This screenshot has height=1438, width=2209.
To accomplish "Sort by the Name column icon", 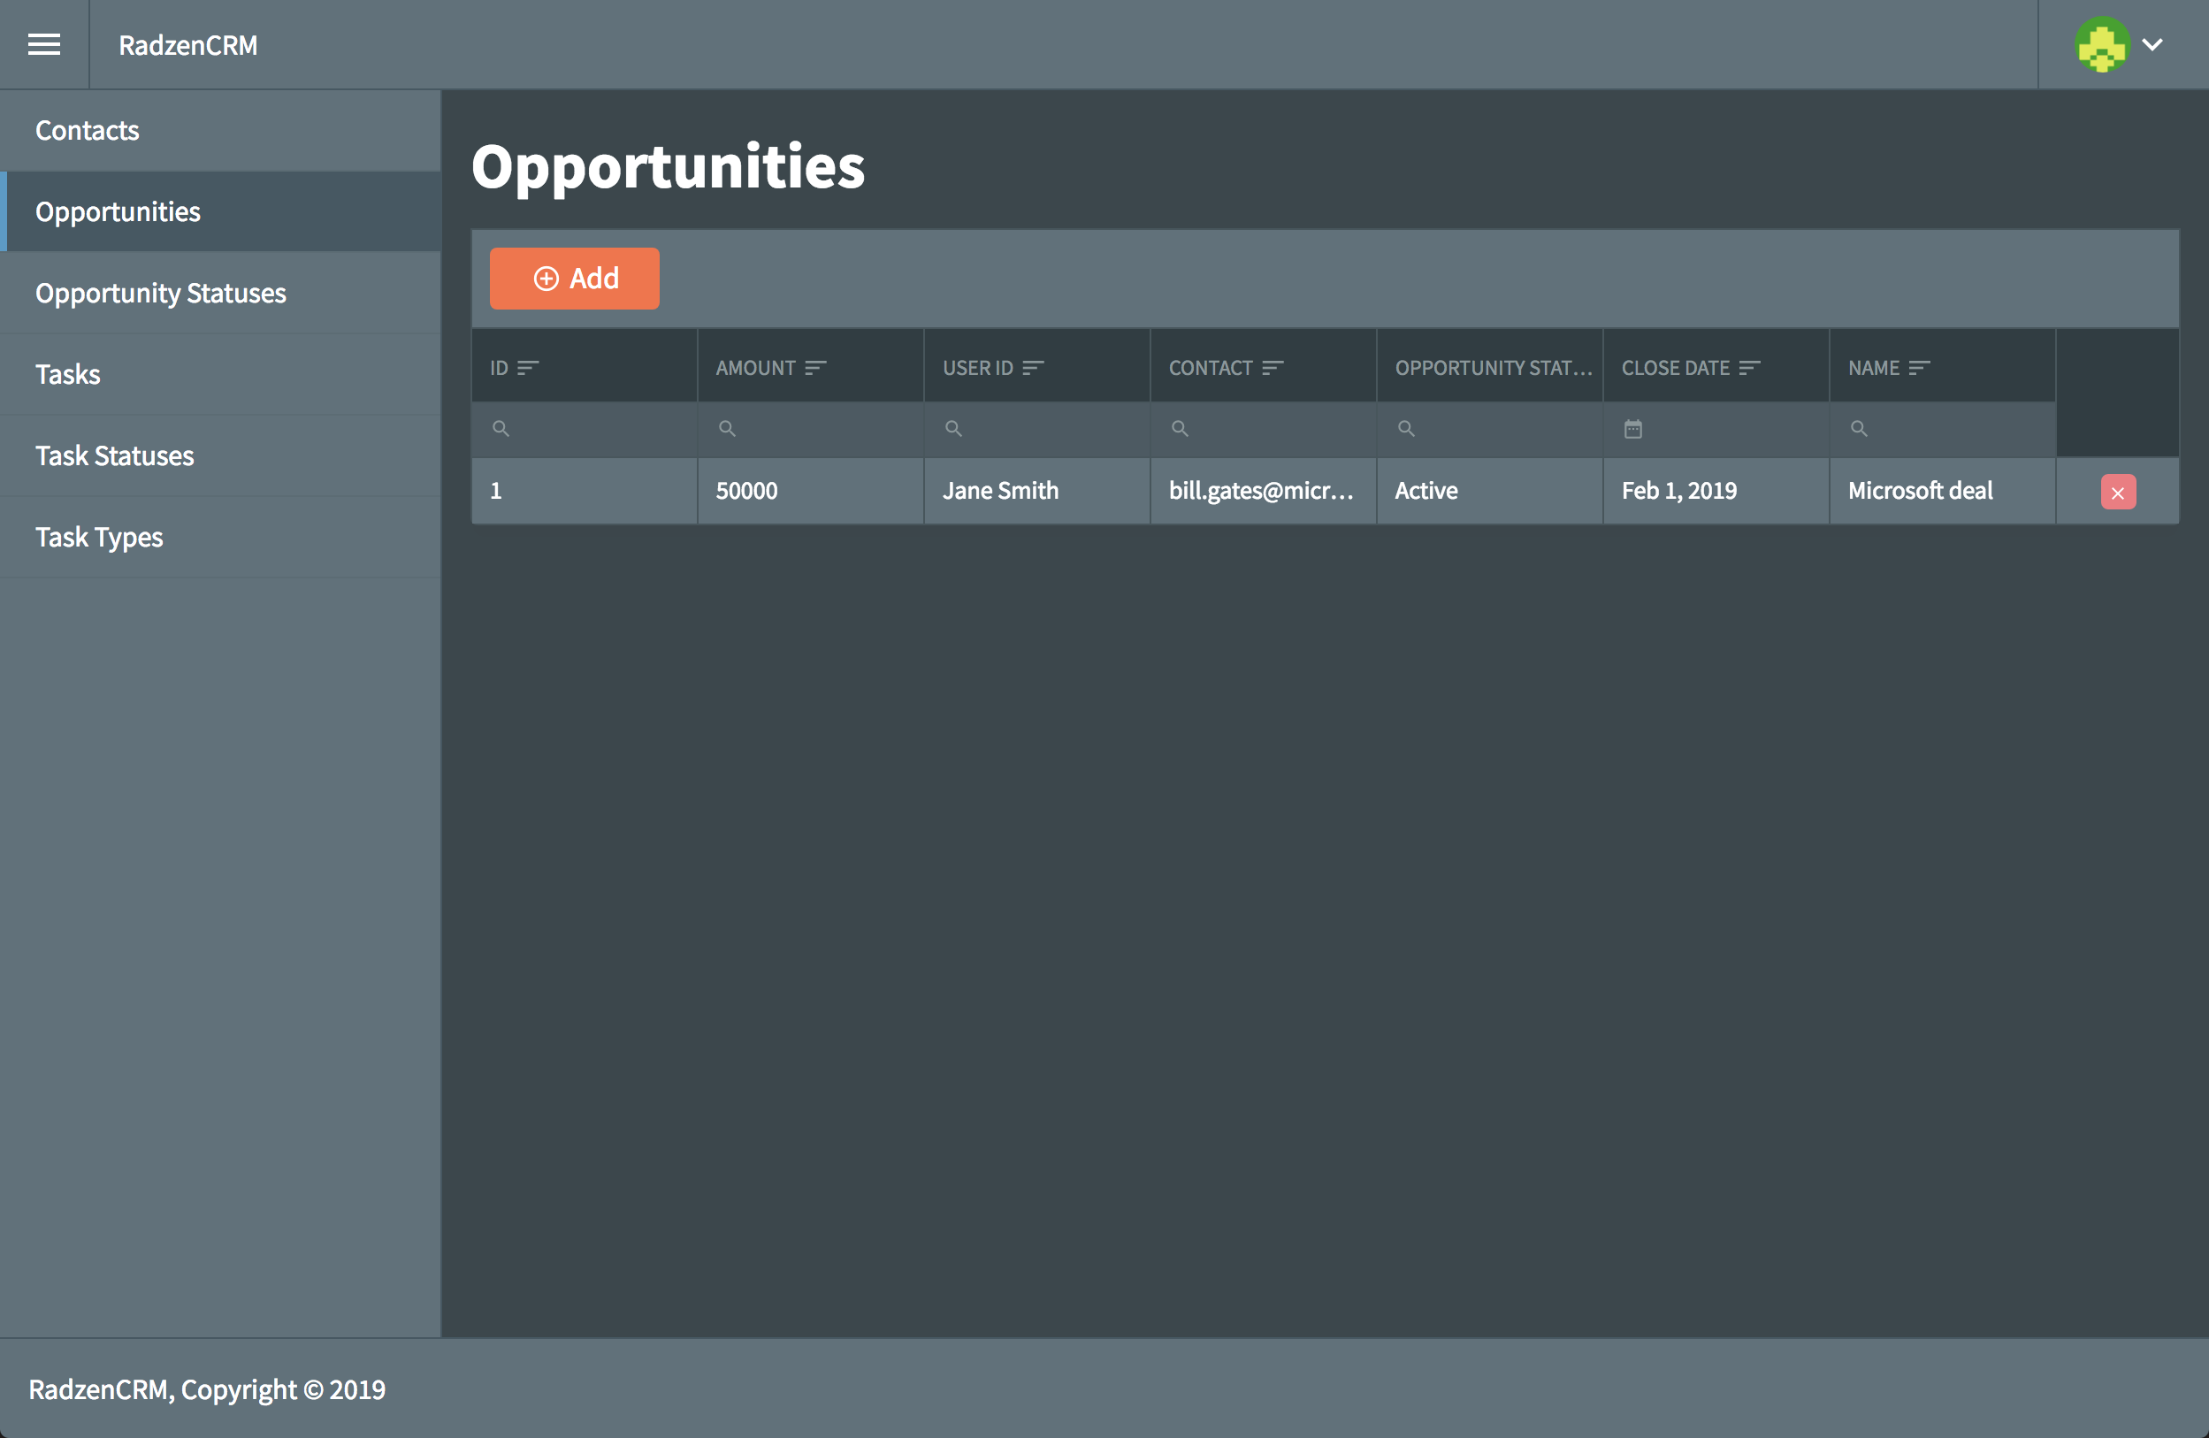I will [x=1920, y=368].
